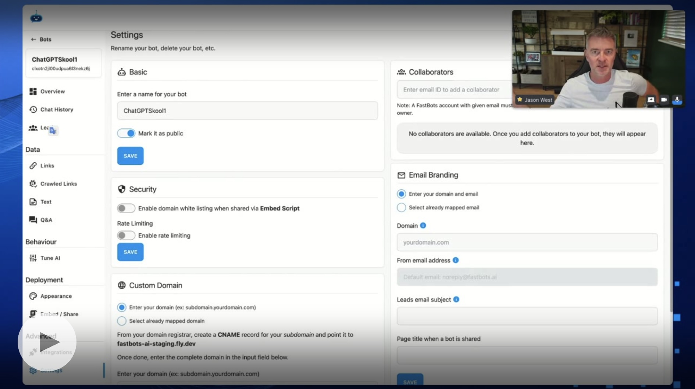695x389 pixels.
Task: Click SAVE in the Basic section
Action: (130, 156)
